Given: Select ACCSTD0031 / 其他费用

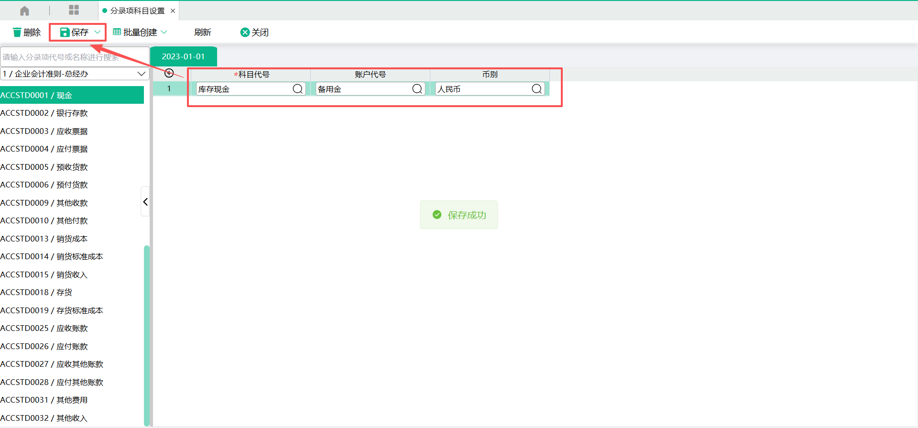Looking at the screenshot, I should (72, 400).
